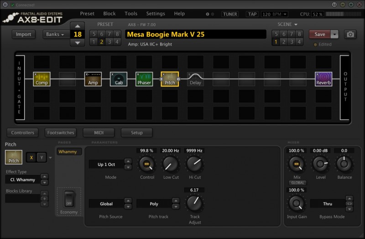Open the Settings menu
This screenshot has height=239, width=365.
point(156,14)
